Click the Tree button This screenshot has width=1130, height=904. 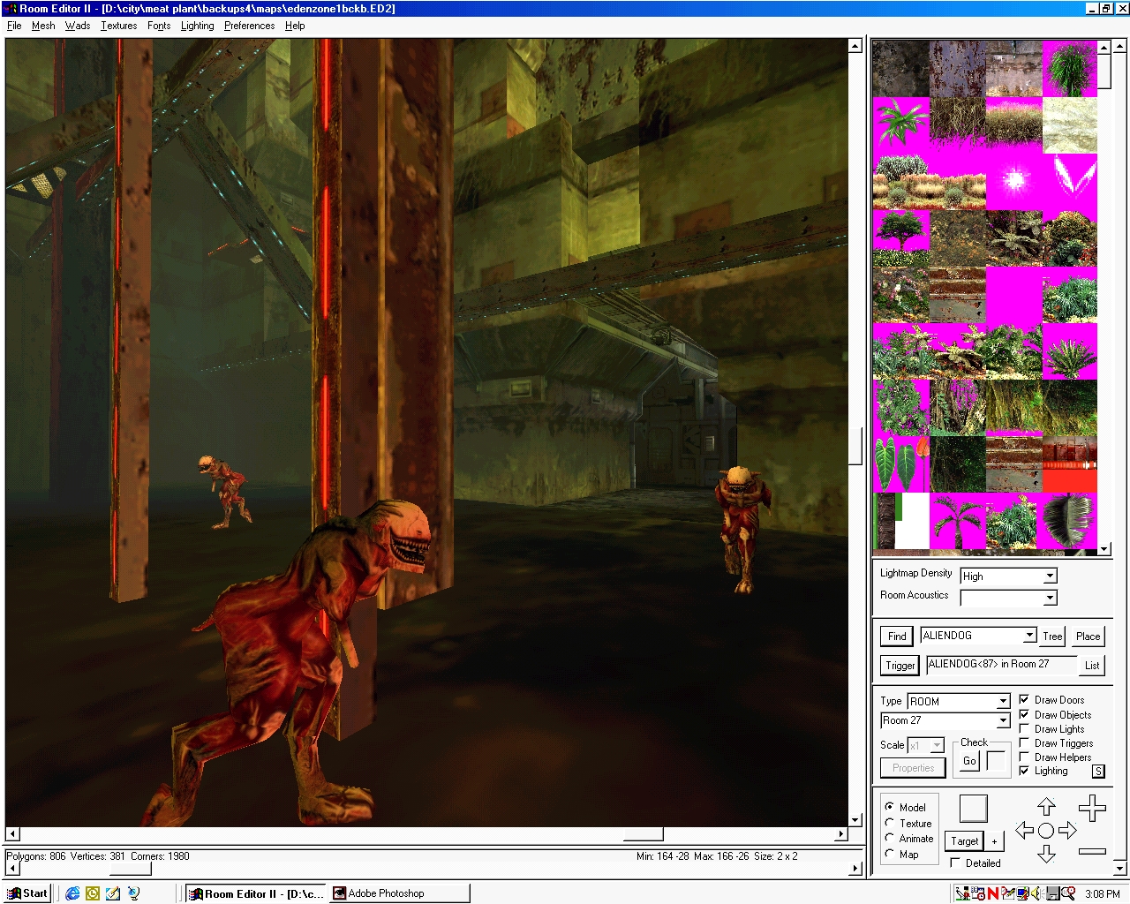click(x=1052, y=637)
